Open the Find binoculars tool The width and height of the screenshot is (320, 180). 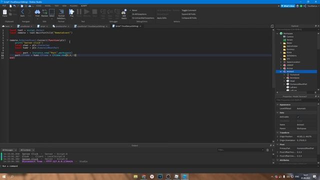click(37, 12)
